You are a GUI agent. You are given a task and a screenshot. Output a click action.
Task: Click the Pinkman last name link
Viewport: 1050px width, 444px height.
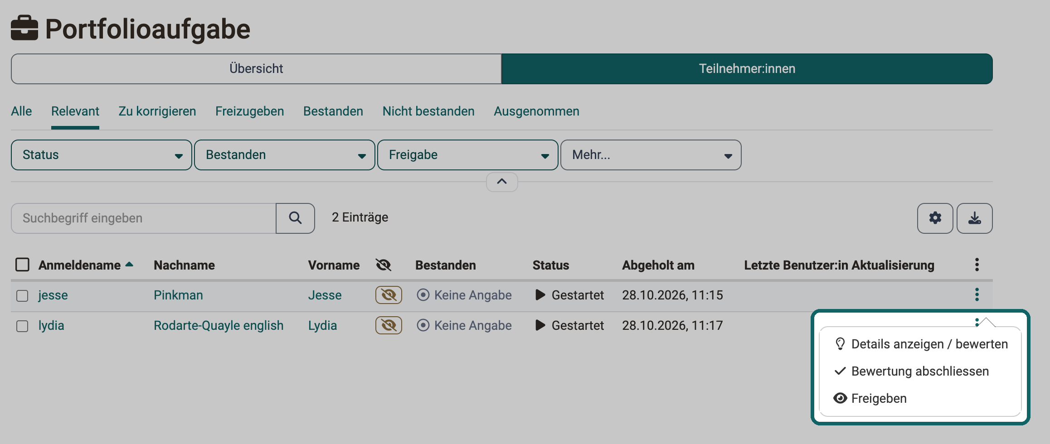[178, 295]
